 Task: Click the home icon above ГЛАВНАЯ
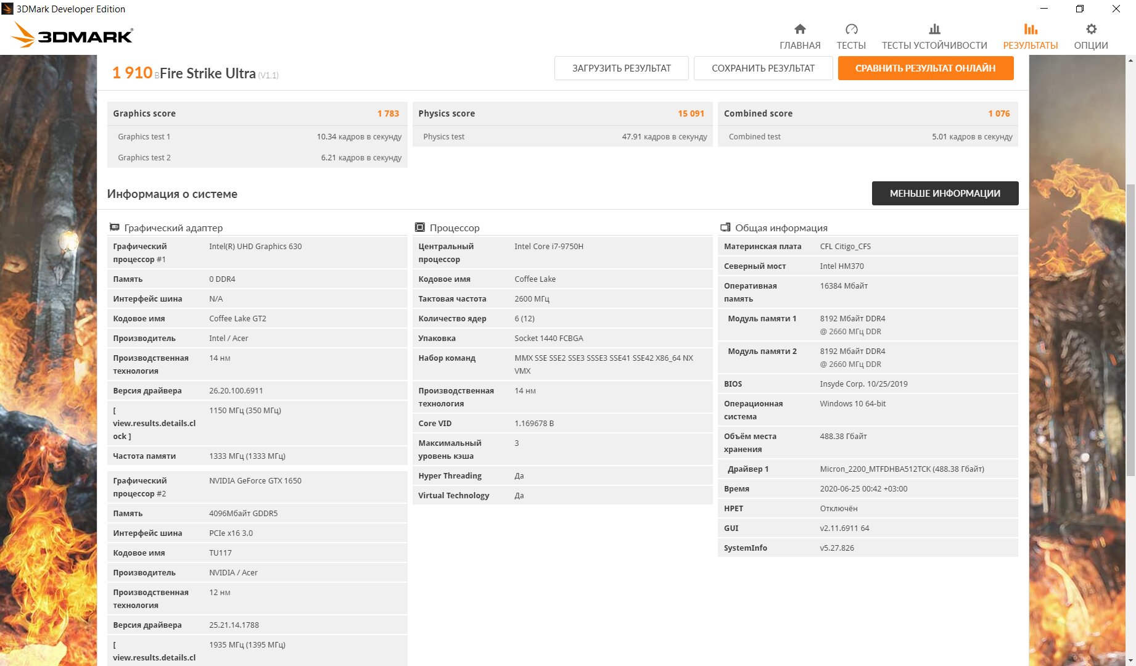click(800, 29)
